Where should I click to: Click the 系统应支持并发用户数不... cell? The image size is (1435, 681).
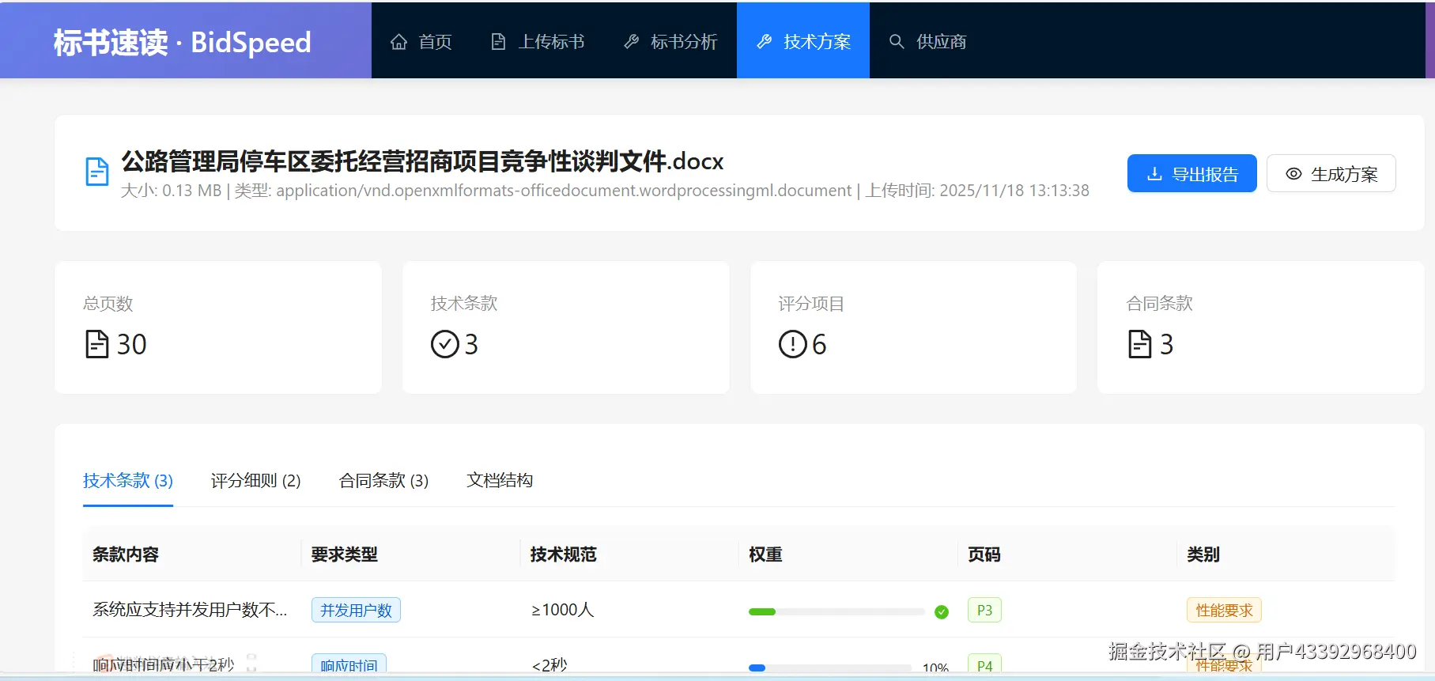pyautogui.click(x=190, y=610)
